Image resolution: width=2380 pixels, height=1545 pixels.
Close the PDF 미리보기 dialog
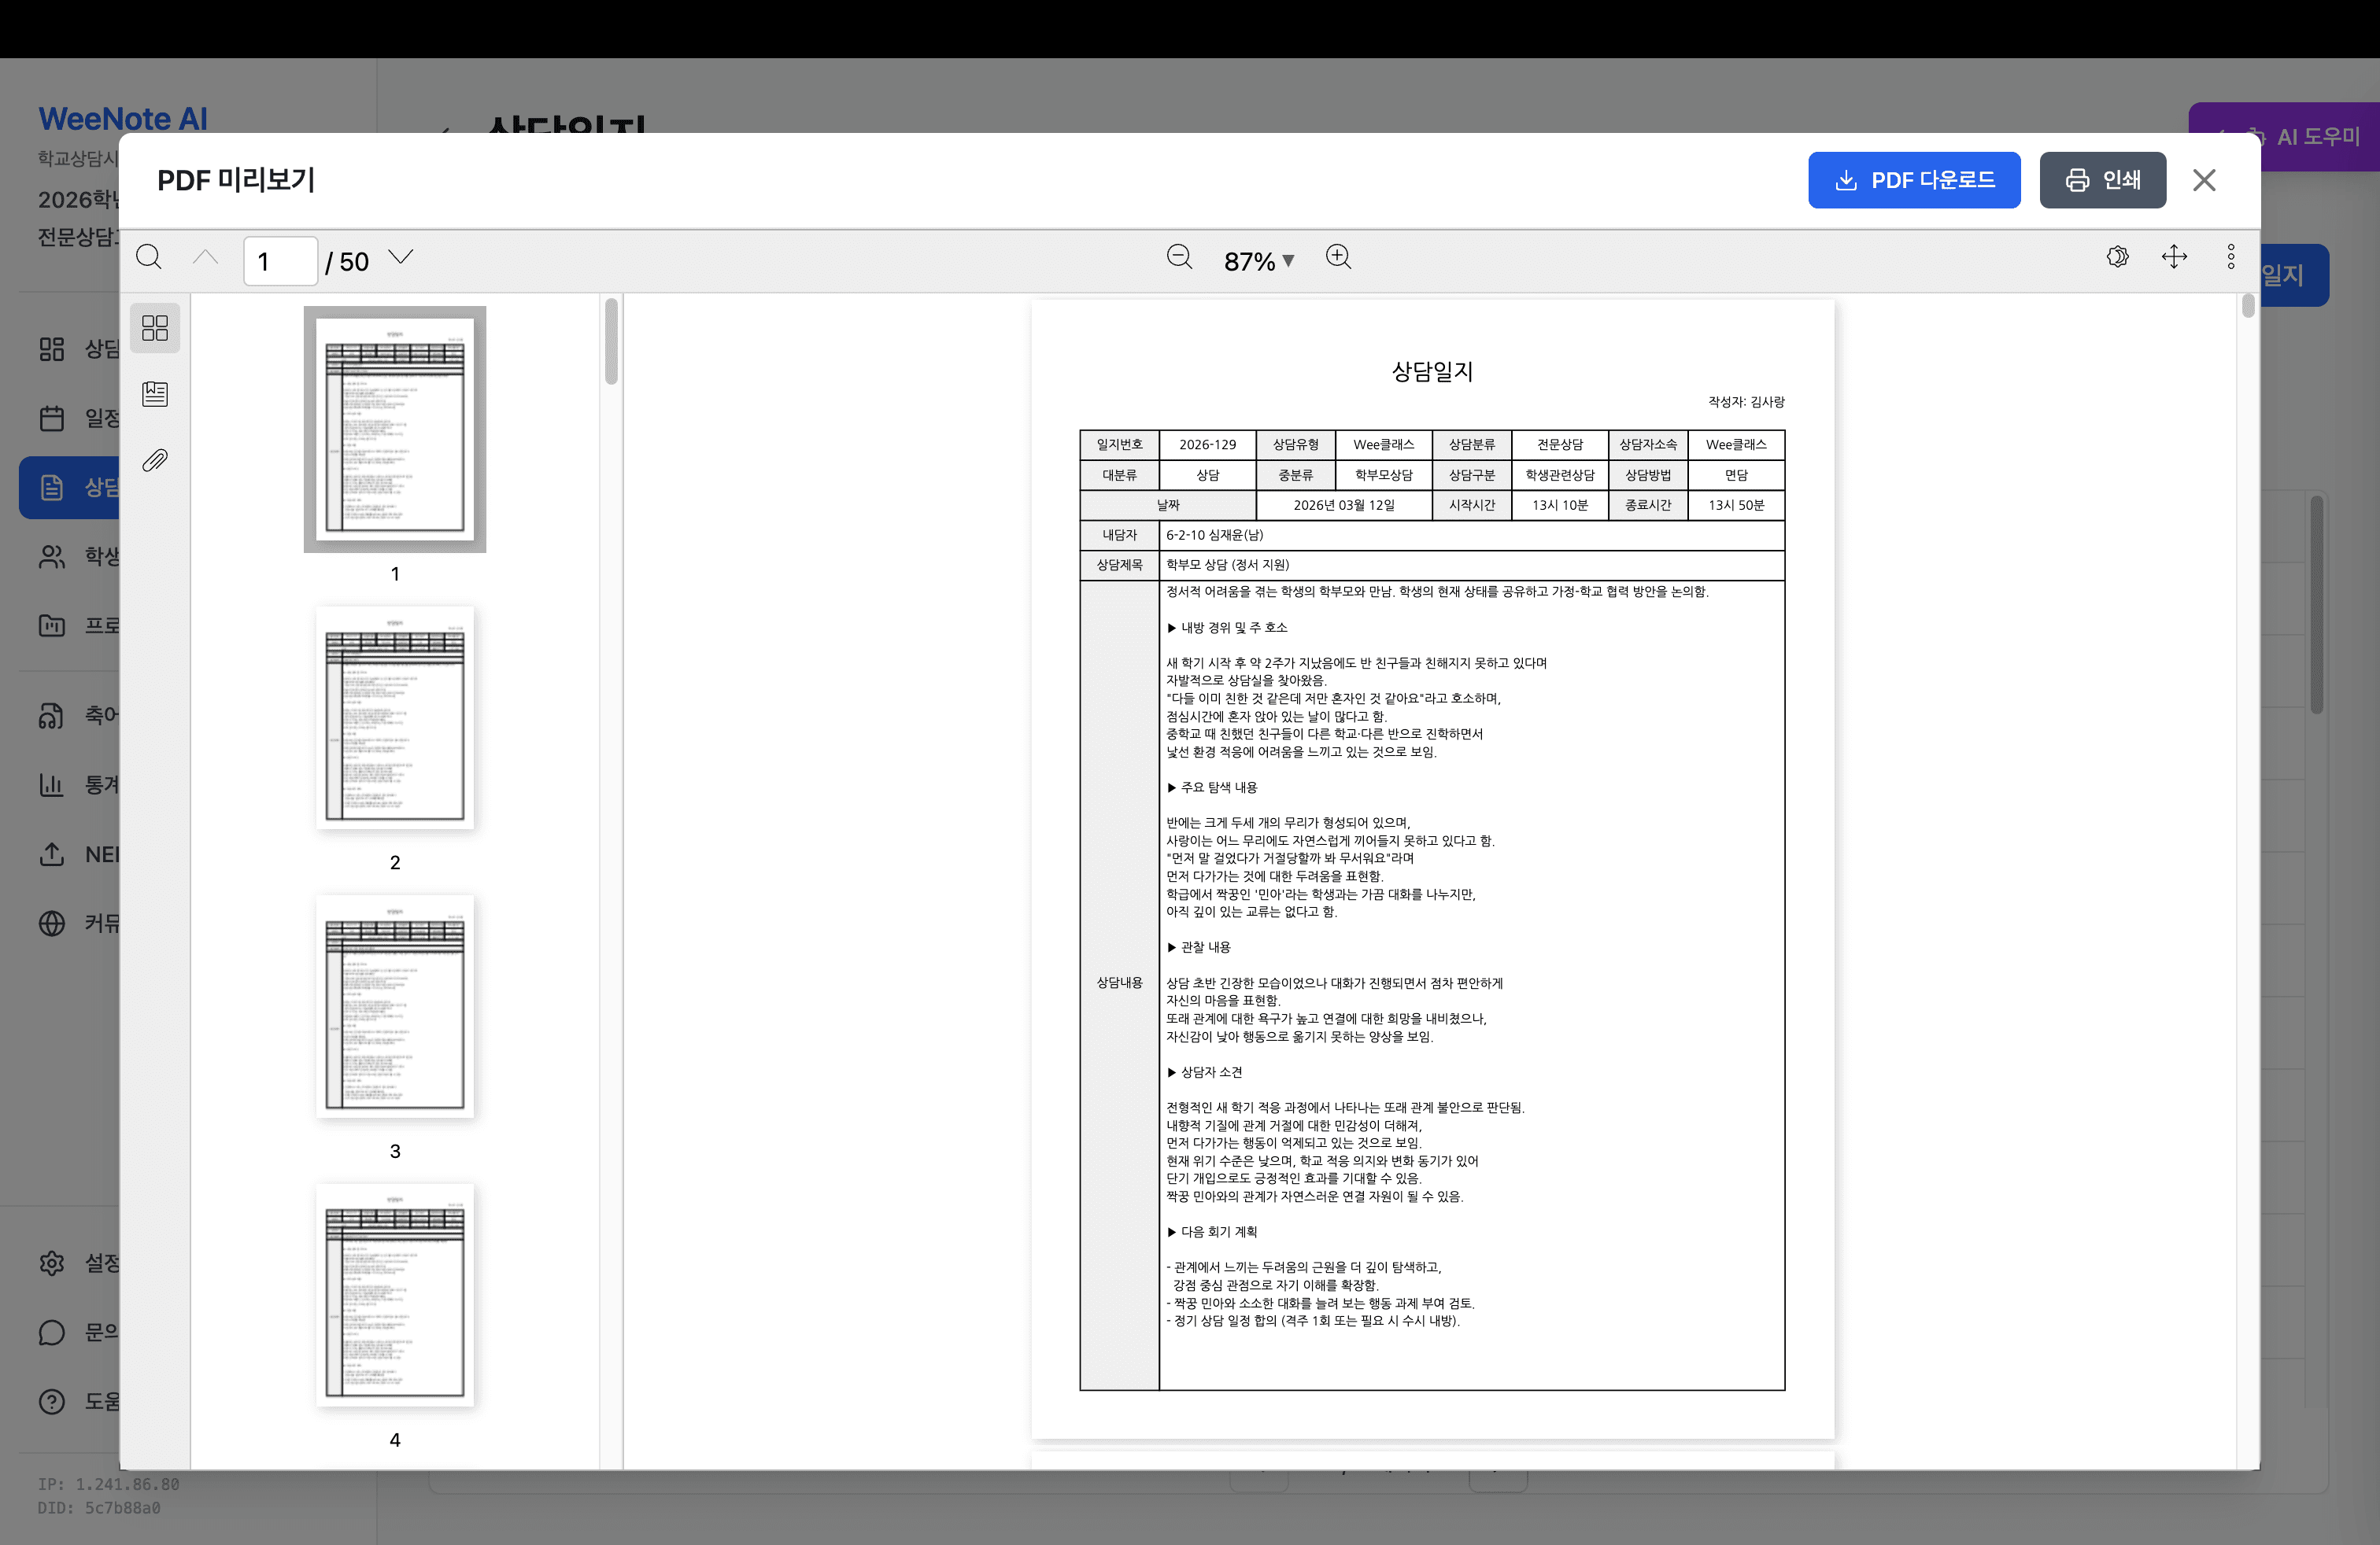(2204, 180)
